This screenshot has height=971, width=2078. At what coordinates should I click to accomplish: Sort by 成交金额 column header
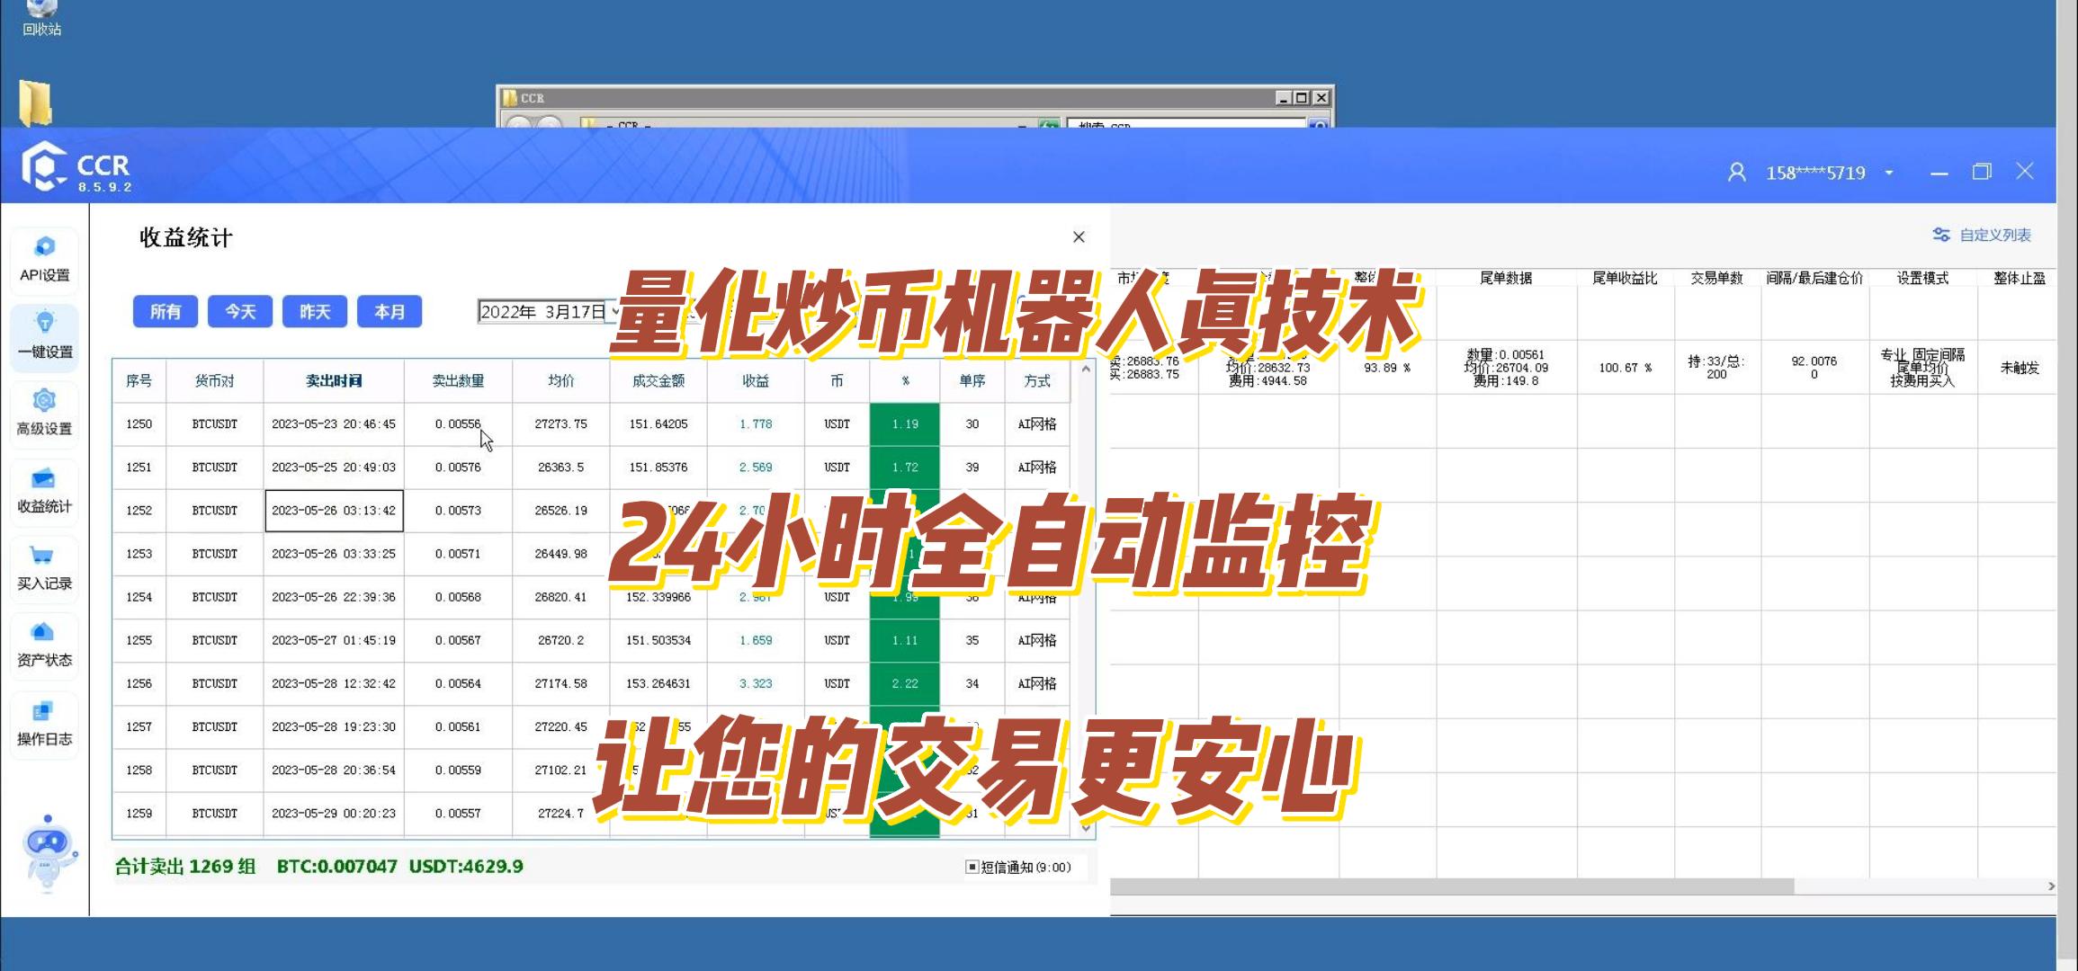click(658, 381)
